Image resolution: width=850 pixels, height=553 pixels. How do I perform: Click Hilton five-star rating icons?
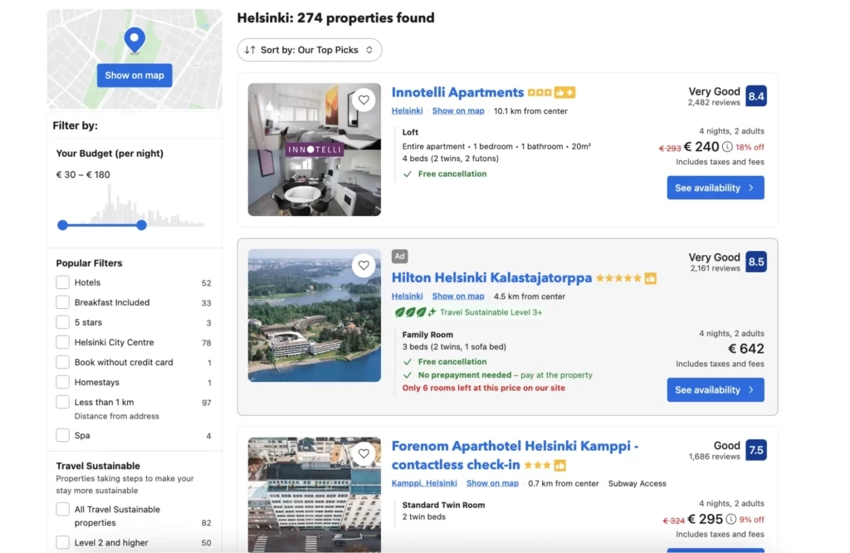(x=618, y=278)
